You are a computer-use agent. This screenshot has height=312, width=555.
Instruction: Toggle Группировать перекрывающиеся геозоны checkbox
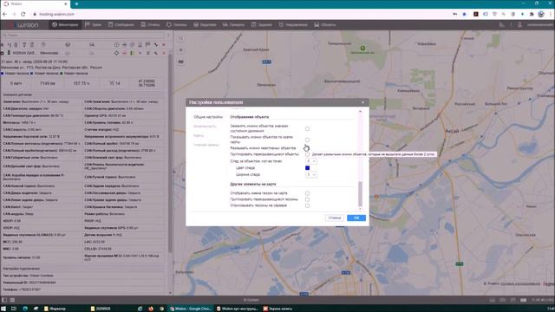[307, 199]
